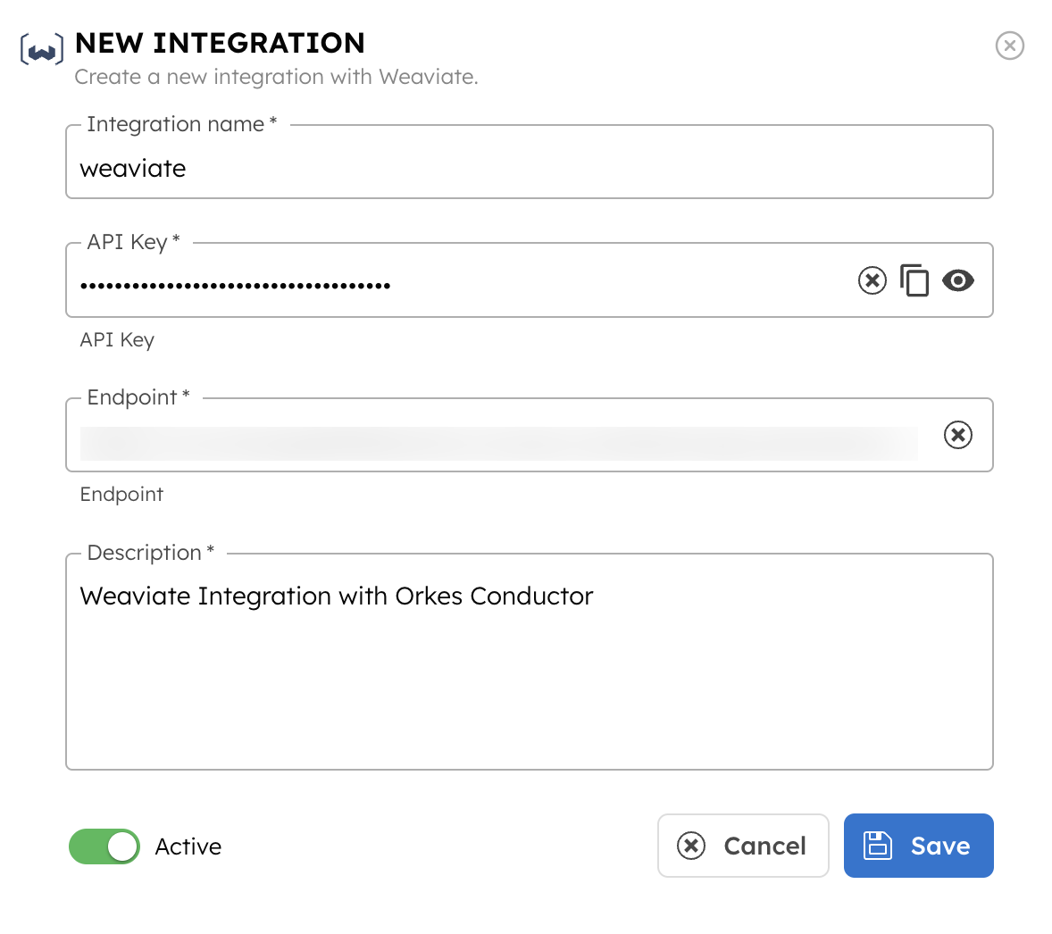1052x934 pixels.
Task: Click the 'API Key' helper text
Action: [x=117, y=339]
